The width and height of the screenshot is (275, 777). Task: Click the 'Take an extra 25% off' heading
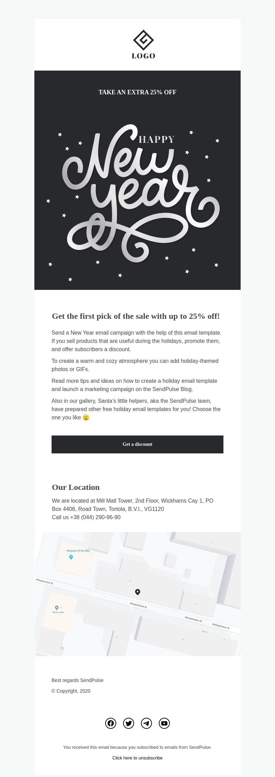(x=137, y=92)
